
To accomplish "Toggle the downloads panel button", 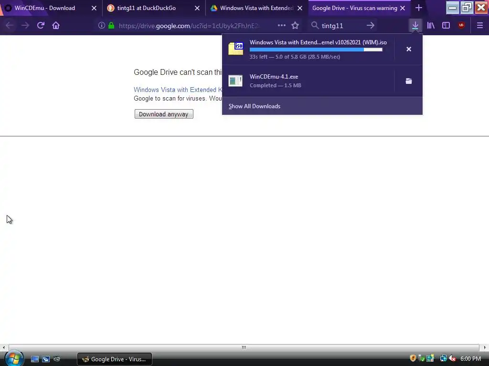I will pyautogui.click(x=415, y=26).
